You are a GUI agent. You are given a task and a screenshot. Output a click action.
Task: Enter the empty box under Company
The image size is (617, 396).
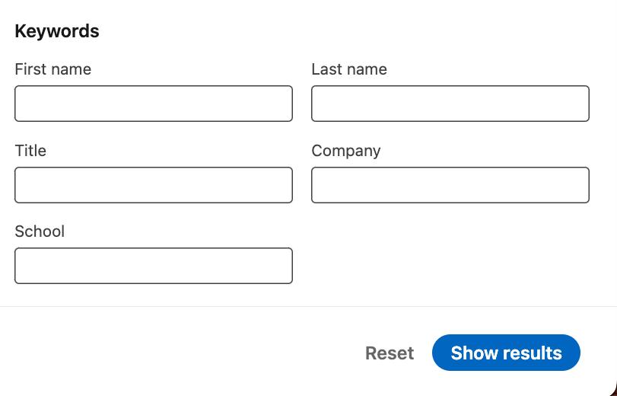pyautogui.click(x=450, y=185)
